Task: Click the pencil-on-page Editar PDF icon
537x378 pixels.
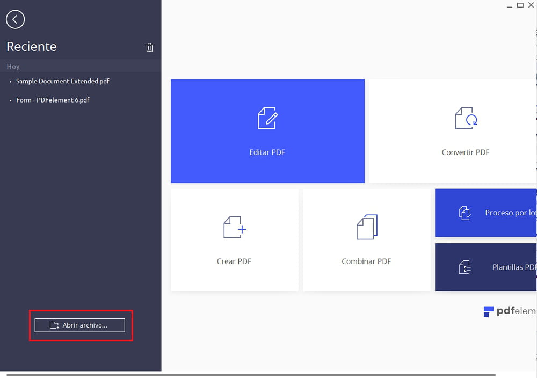Action: (267, 118)
